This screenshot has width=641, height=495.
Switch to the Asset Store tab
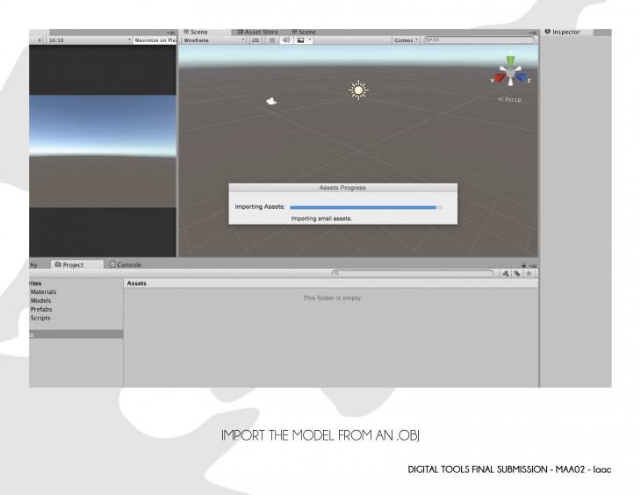(257, 32)
